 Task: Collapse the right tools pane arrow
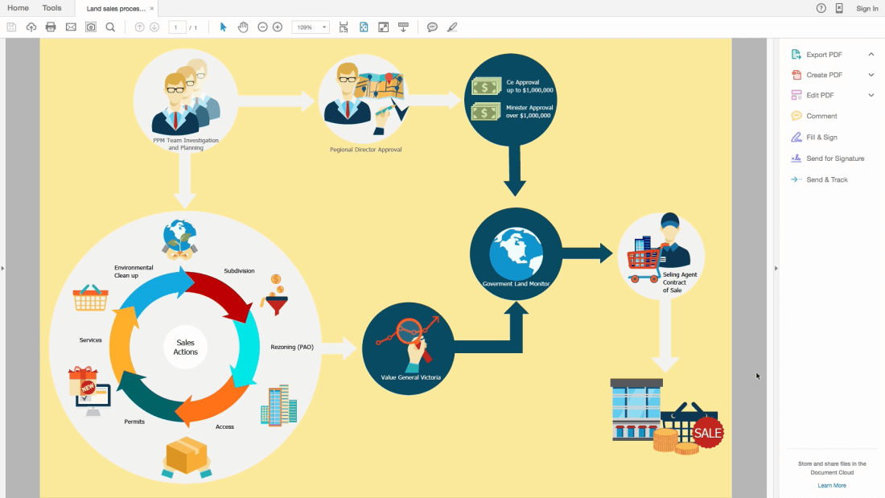pyautogui.click(x=776, y=268)
